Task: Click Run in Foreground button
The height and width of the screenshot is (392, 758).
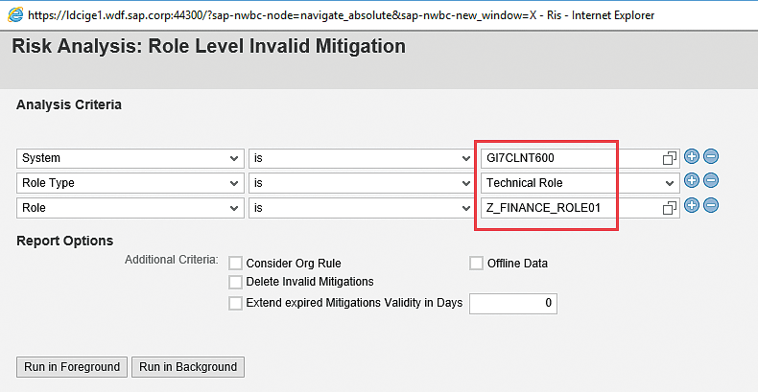Action: coord(72,367)
